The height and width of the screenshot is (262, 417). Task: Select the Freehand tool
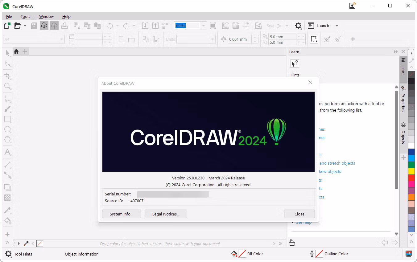pyautogui.click(x=8, y=99)
